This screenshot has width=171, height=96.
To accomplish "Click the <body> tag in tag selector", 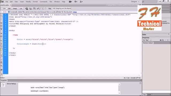I will (x=2, y=78).
